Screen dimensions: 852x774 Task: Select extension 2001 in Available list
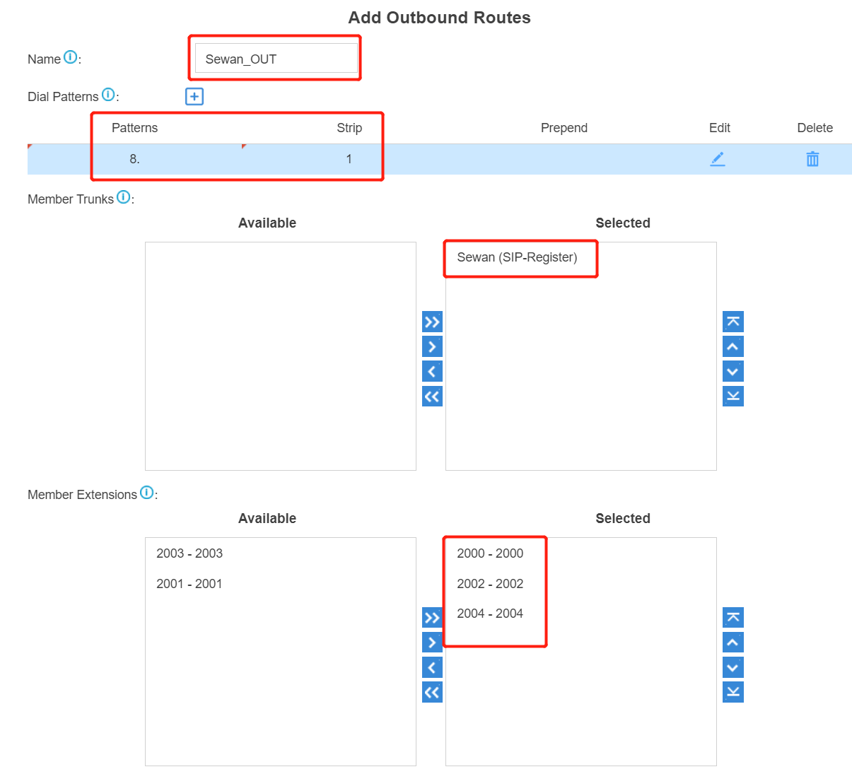(x=189, y=584)
